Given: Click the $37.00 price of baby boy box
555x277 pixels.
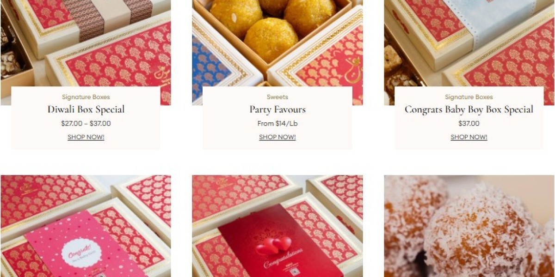Looking at the screenshot, I should 469,124.
